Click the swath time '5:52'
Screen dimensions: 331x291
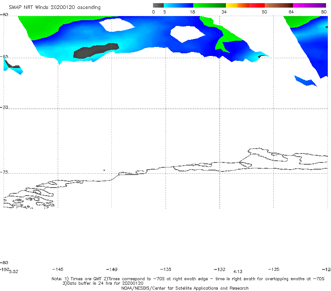[x=14, y=272]
